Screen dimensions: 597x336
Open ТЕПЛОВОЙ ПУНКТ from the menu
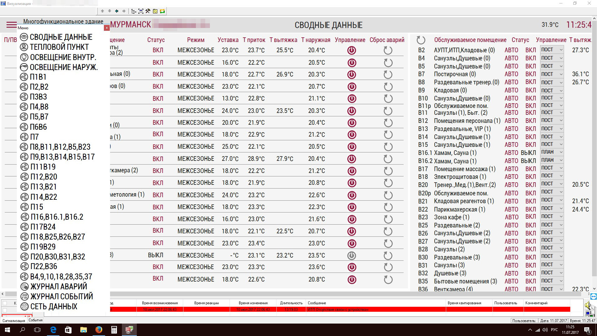[59, 47]
